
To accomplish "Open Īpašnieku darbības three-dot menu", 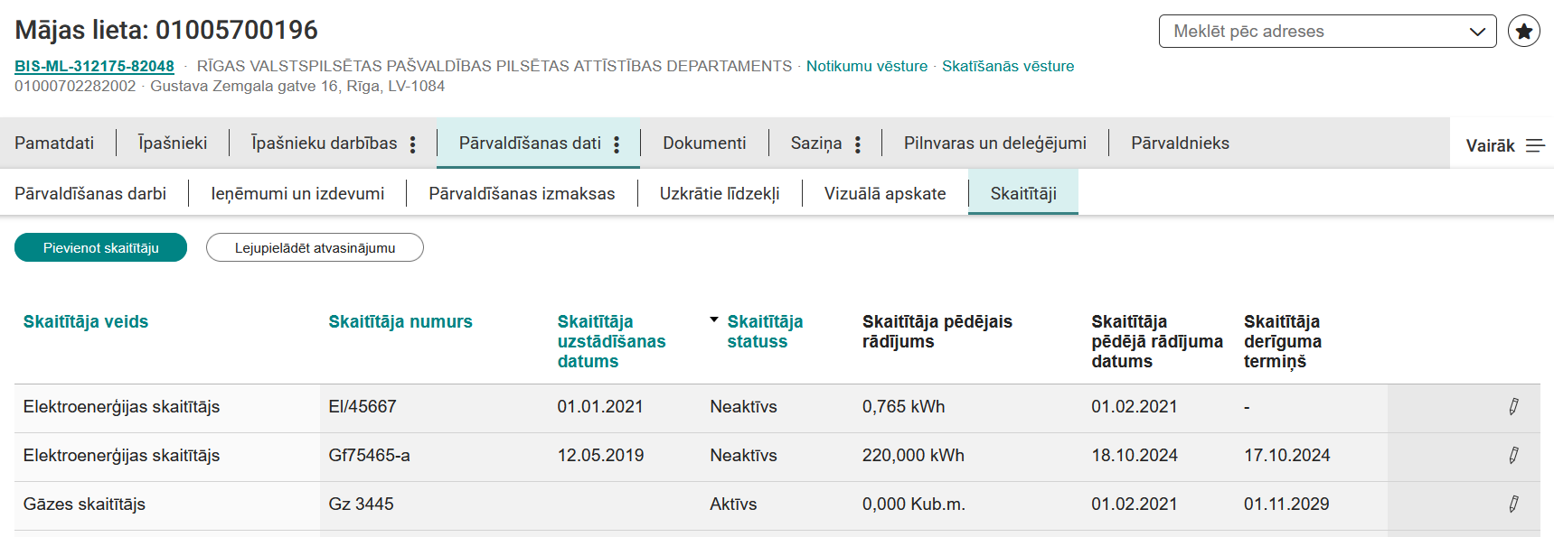I will pos(412,144).
